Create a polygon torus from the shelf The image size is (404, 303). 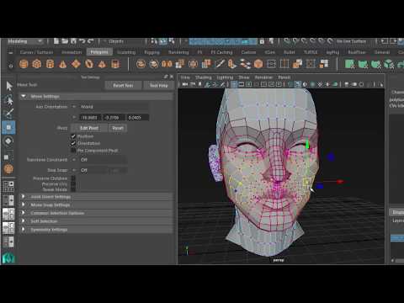[89, 64]
